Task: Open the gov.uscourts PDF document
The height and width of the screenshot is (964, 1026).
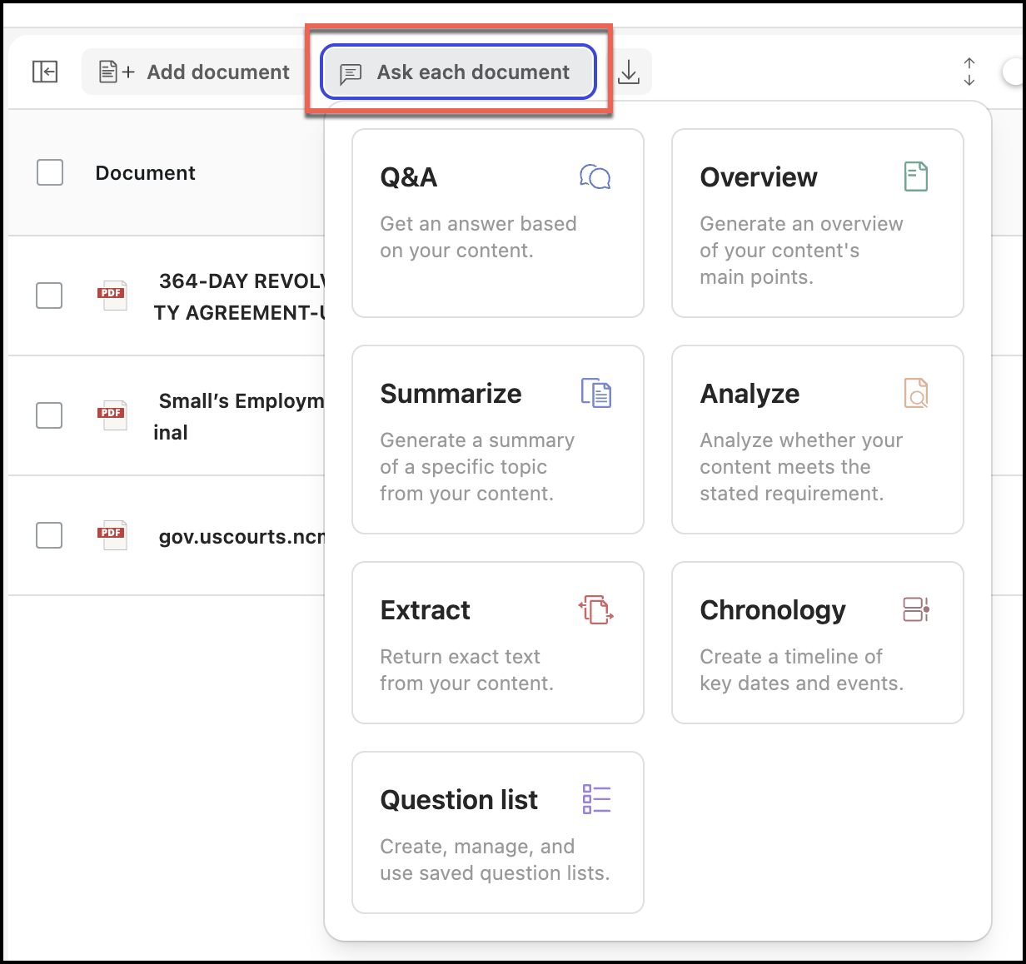Action: point(241,537)
